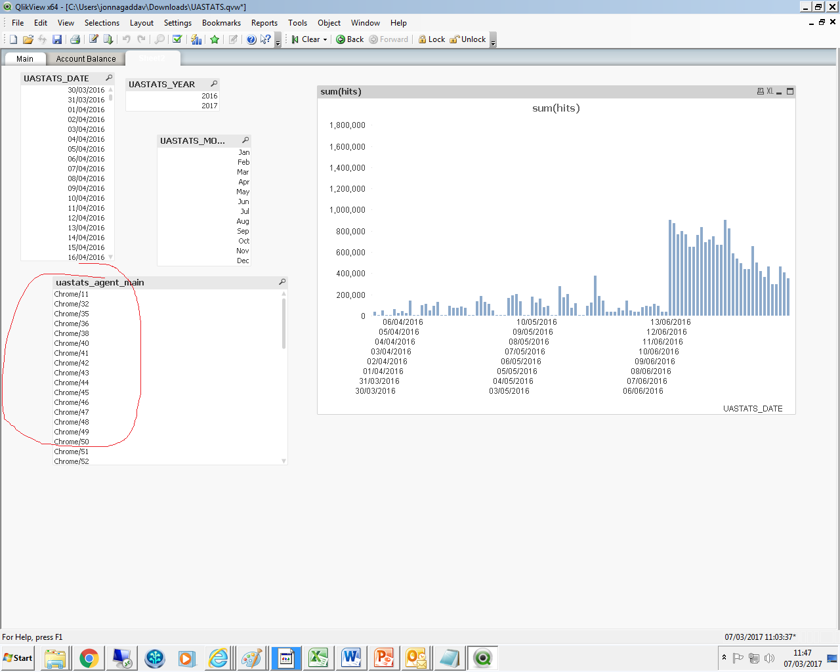This screenshot has height=672, width=840.
Task: Expand overflow options after the Unlock button
Action: [493, 41]
